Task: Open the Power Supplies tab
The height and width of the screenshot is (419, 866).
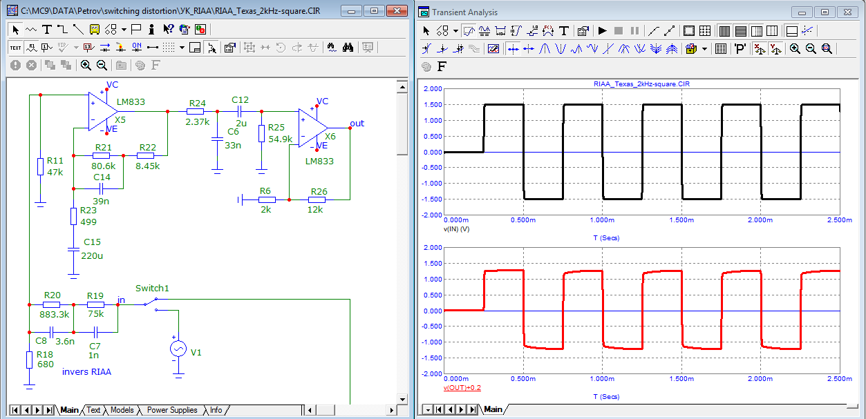Action: pos(172,410)
